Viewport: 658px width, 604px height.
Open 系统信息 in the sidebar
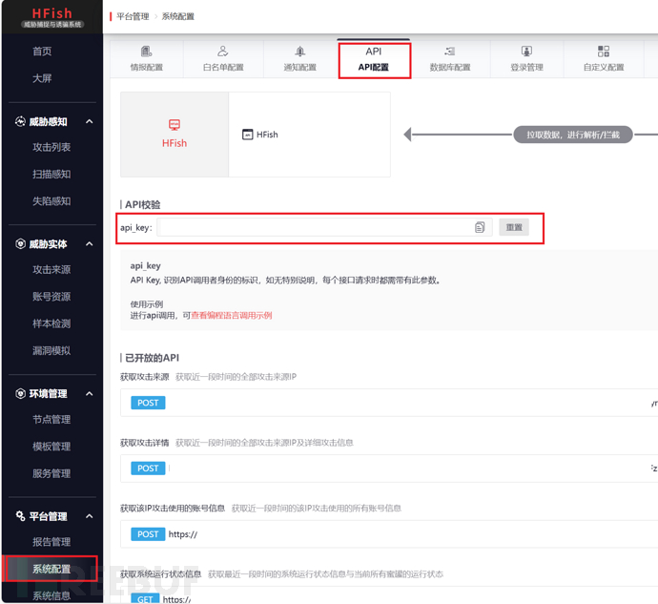pos(51,595)
